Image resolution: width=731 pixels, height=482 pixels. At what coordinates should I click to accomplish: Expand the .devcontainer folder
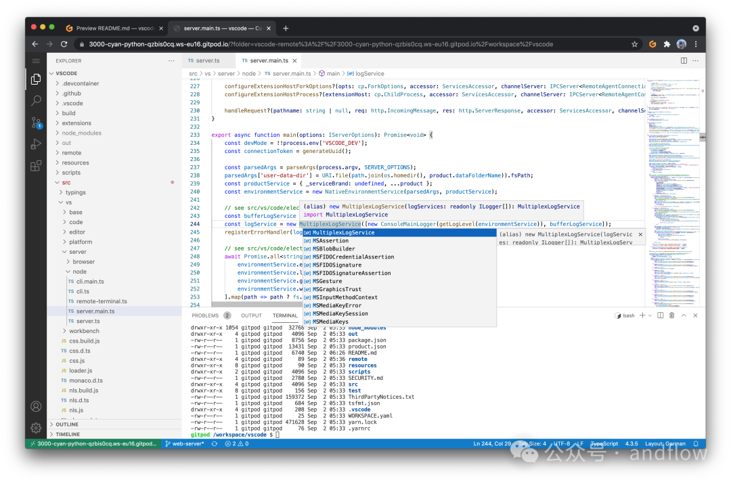pos(114,83)
